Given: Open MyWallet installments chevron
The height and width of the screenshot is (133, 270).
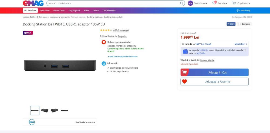Looking at the screenshot, I should pyautogui.click(x=246, y=44).
